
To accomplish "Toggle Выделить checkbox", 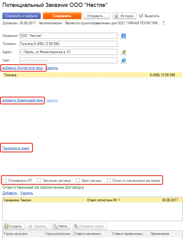I will [x=141, y=16].
